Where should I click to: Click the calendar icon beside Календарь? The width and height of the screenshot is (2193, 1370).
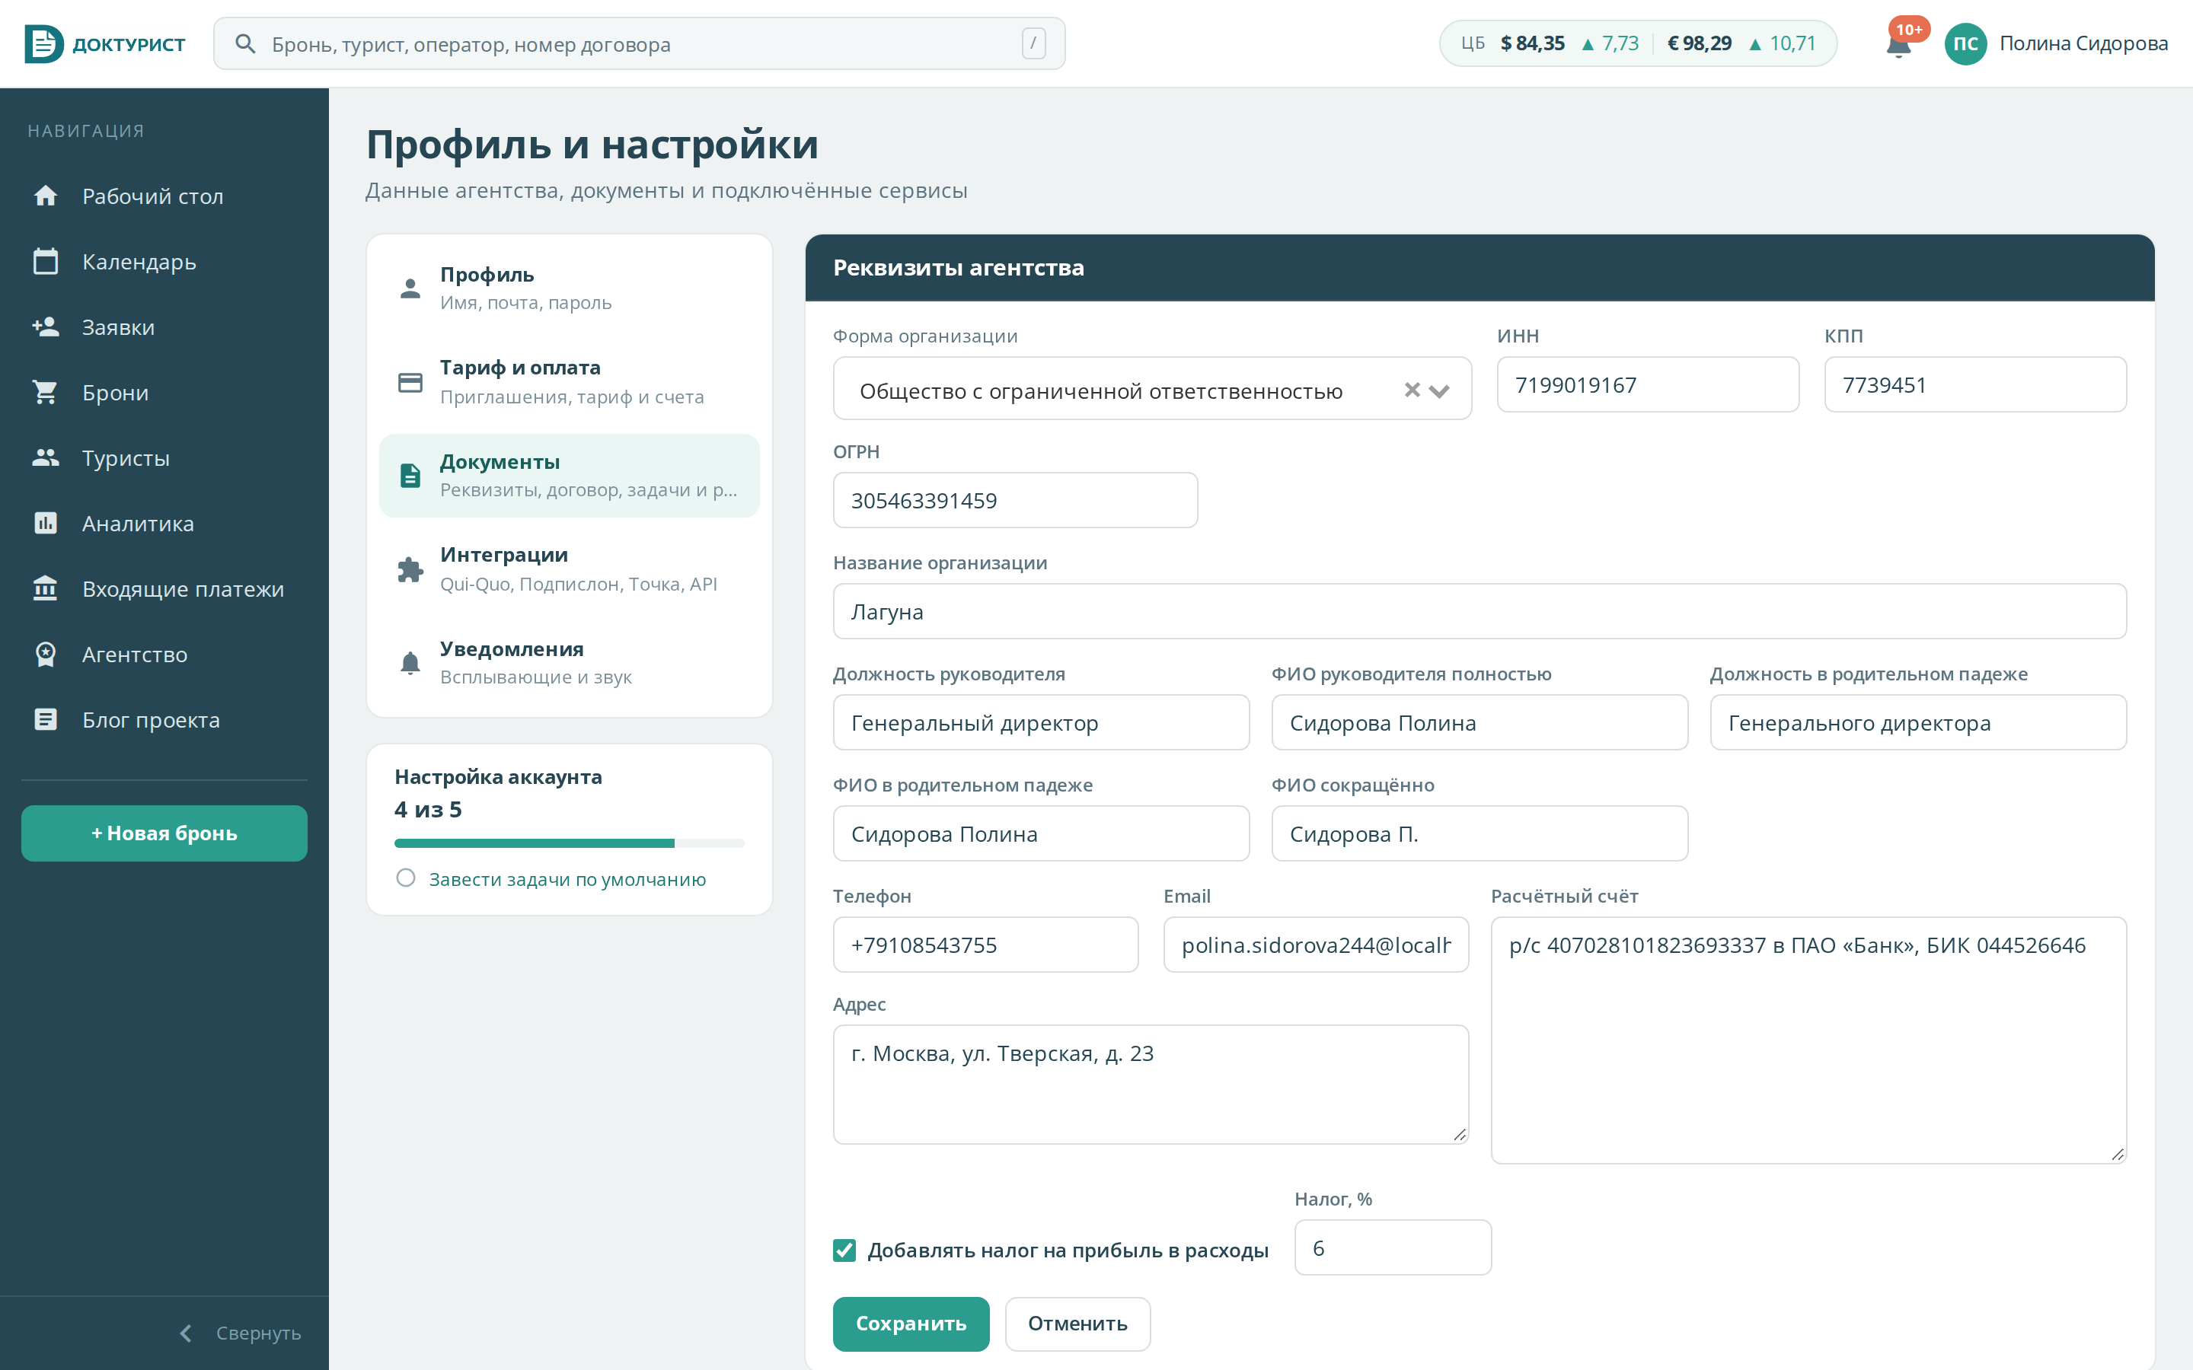click(46, 261)
